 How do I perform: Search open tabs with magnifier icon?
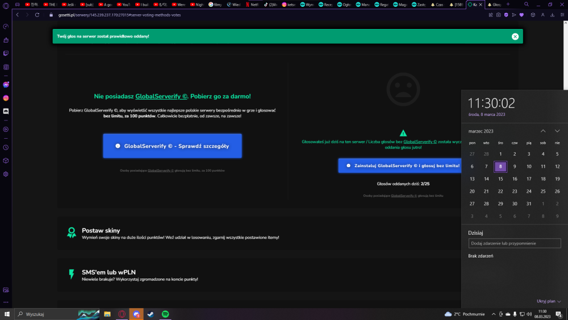(x=527, y=5)
